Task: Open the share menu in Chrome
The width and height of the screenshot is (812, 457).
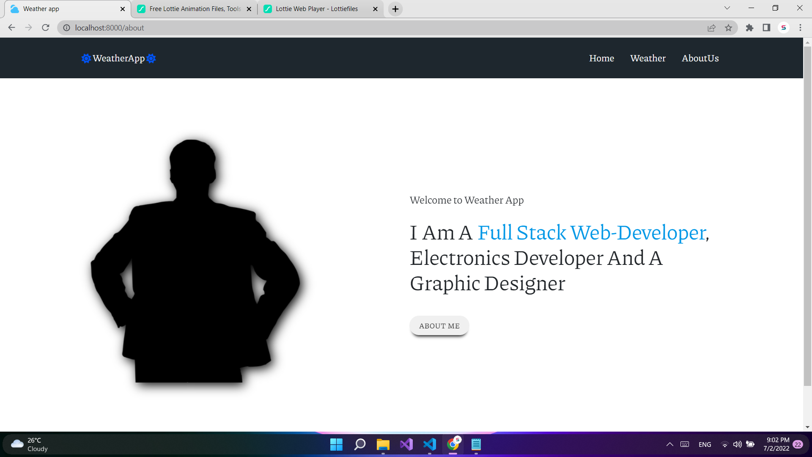Action: pyautogui.click(x=711, y=28)
